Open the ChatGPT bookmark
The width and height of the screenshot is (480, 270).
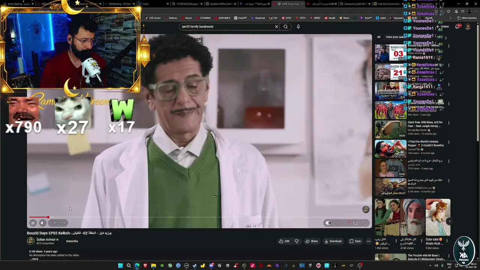[x=240, y=18]
